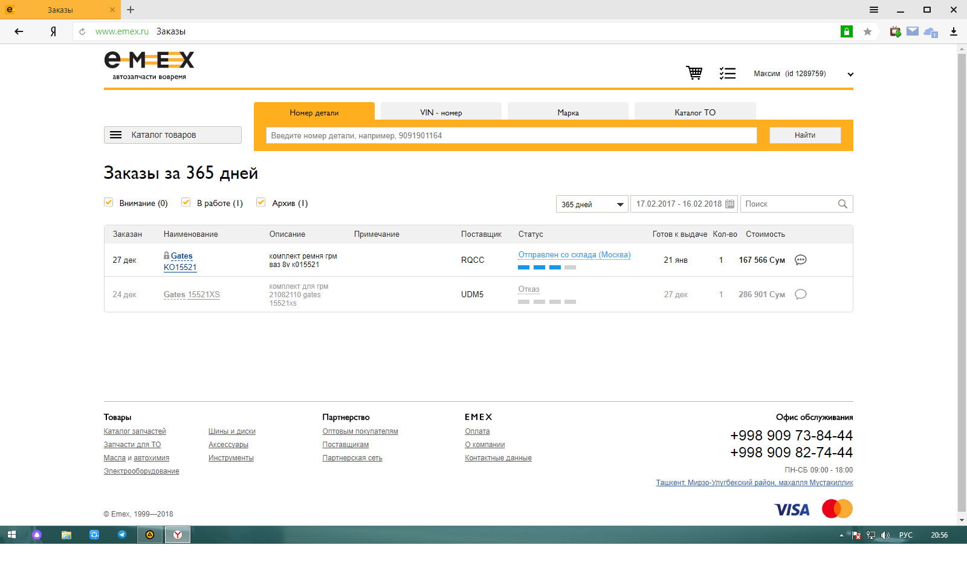This screenshot has width=967, height=580.
Task: Open status link Отправлен со склада (Москва)
Action: click(x=574, y=254)
